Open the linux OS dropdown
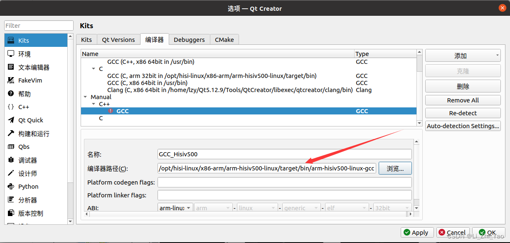 tap(257, 208)
